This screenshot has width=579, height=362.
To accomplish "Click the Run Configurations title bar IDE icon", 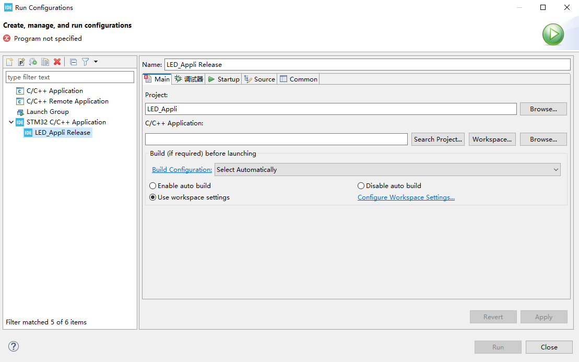I will 8,7.
